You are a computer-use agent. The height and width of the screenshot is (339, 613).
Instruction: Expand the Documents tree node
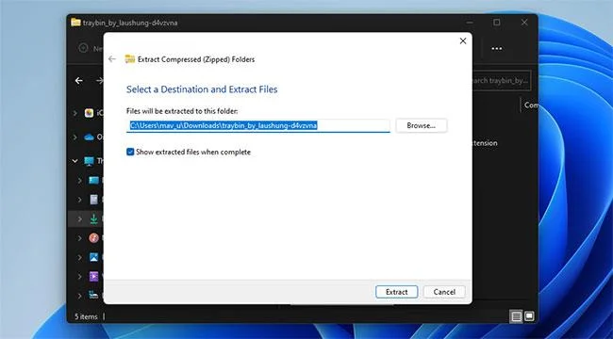point(80,200)
